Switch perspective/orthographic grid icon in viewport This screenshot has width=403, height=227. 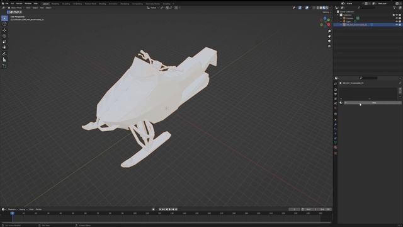(x=329, y=46)
